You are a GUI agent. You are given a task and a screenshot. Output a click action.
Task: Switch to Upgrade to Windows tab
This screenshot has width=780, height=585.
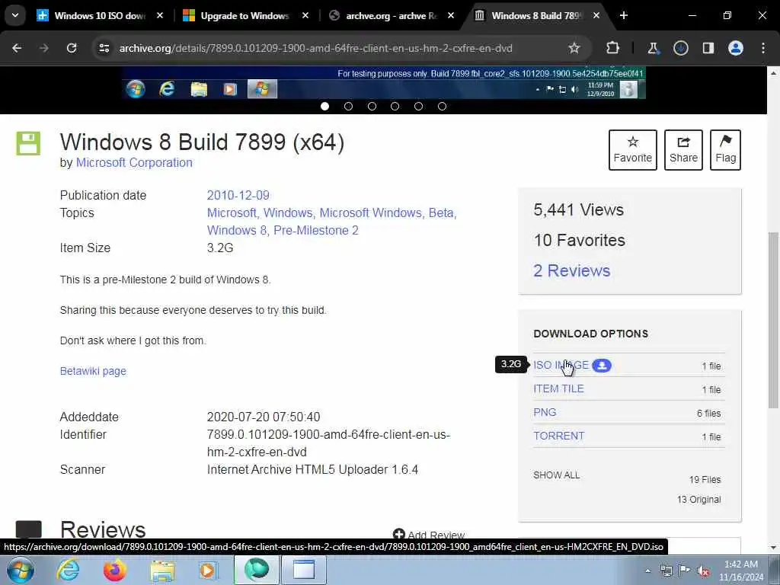245,15
